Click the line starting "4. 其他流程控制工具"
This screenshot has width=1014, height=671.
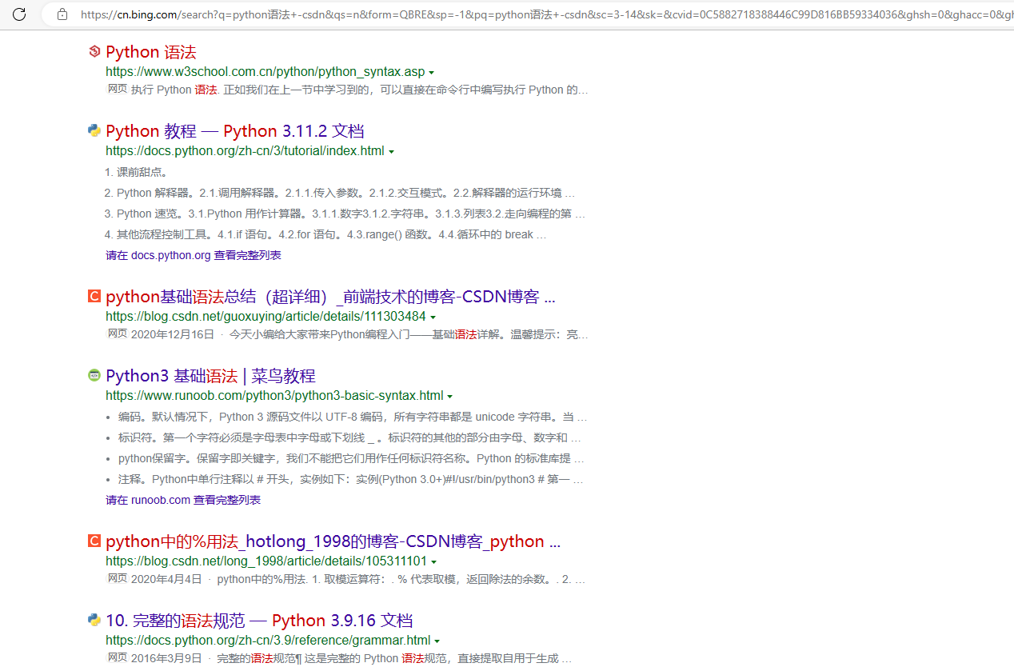click(325, 234)
